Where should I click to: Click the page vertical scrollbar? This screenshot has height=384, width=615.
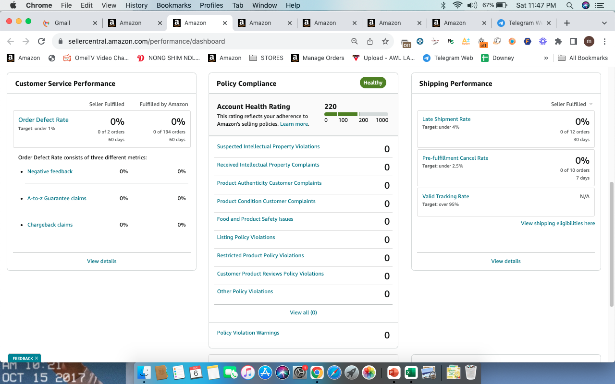612,244
